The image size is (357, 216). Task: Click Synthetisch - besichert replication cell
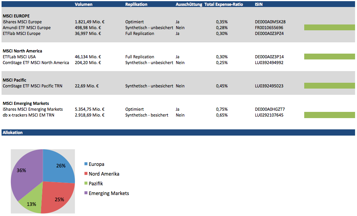[x=147, y=115]
